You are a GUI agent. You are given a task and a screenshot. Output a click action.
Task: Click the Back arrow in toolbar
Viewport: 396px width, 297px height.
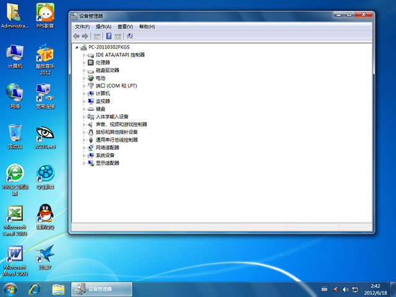point(76,36)
